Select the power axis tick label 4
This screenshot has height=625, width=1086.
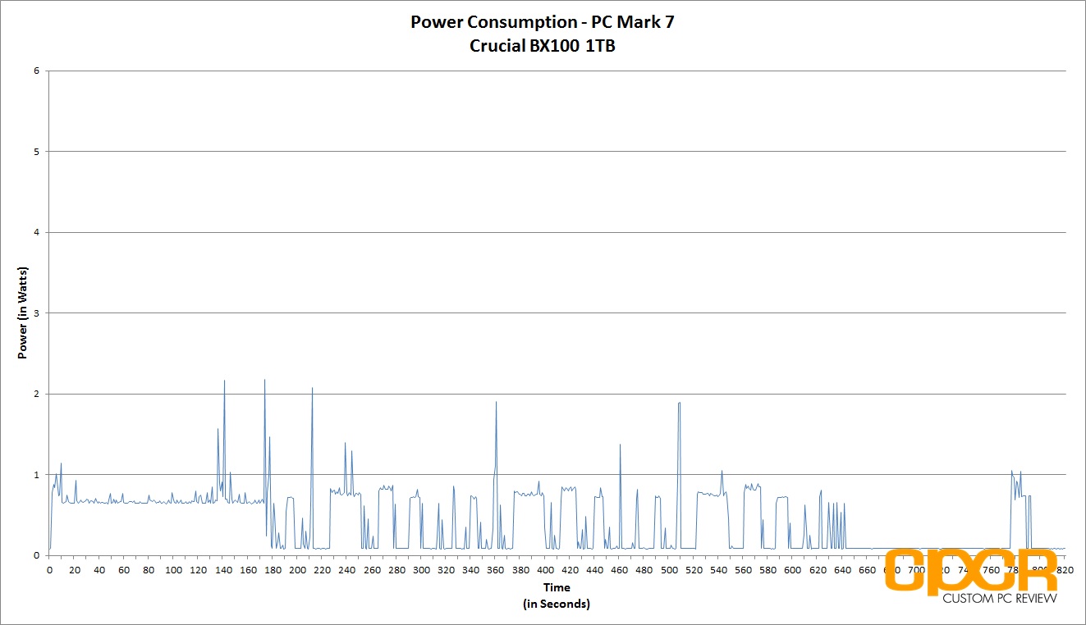pos(36,232)
